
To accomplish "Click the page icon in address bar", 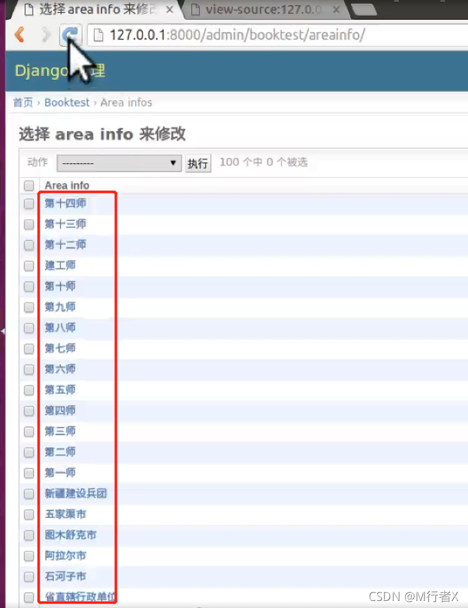I will [98, 35].
